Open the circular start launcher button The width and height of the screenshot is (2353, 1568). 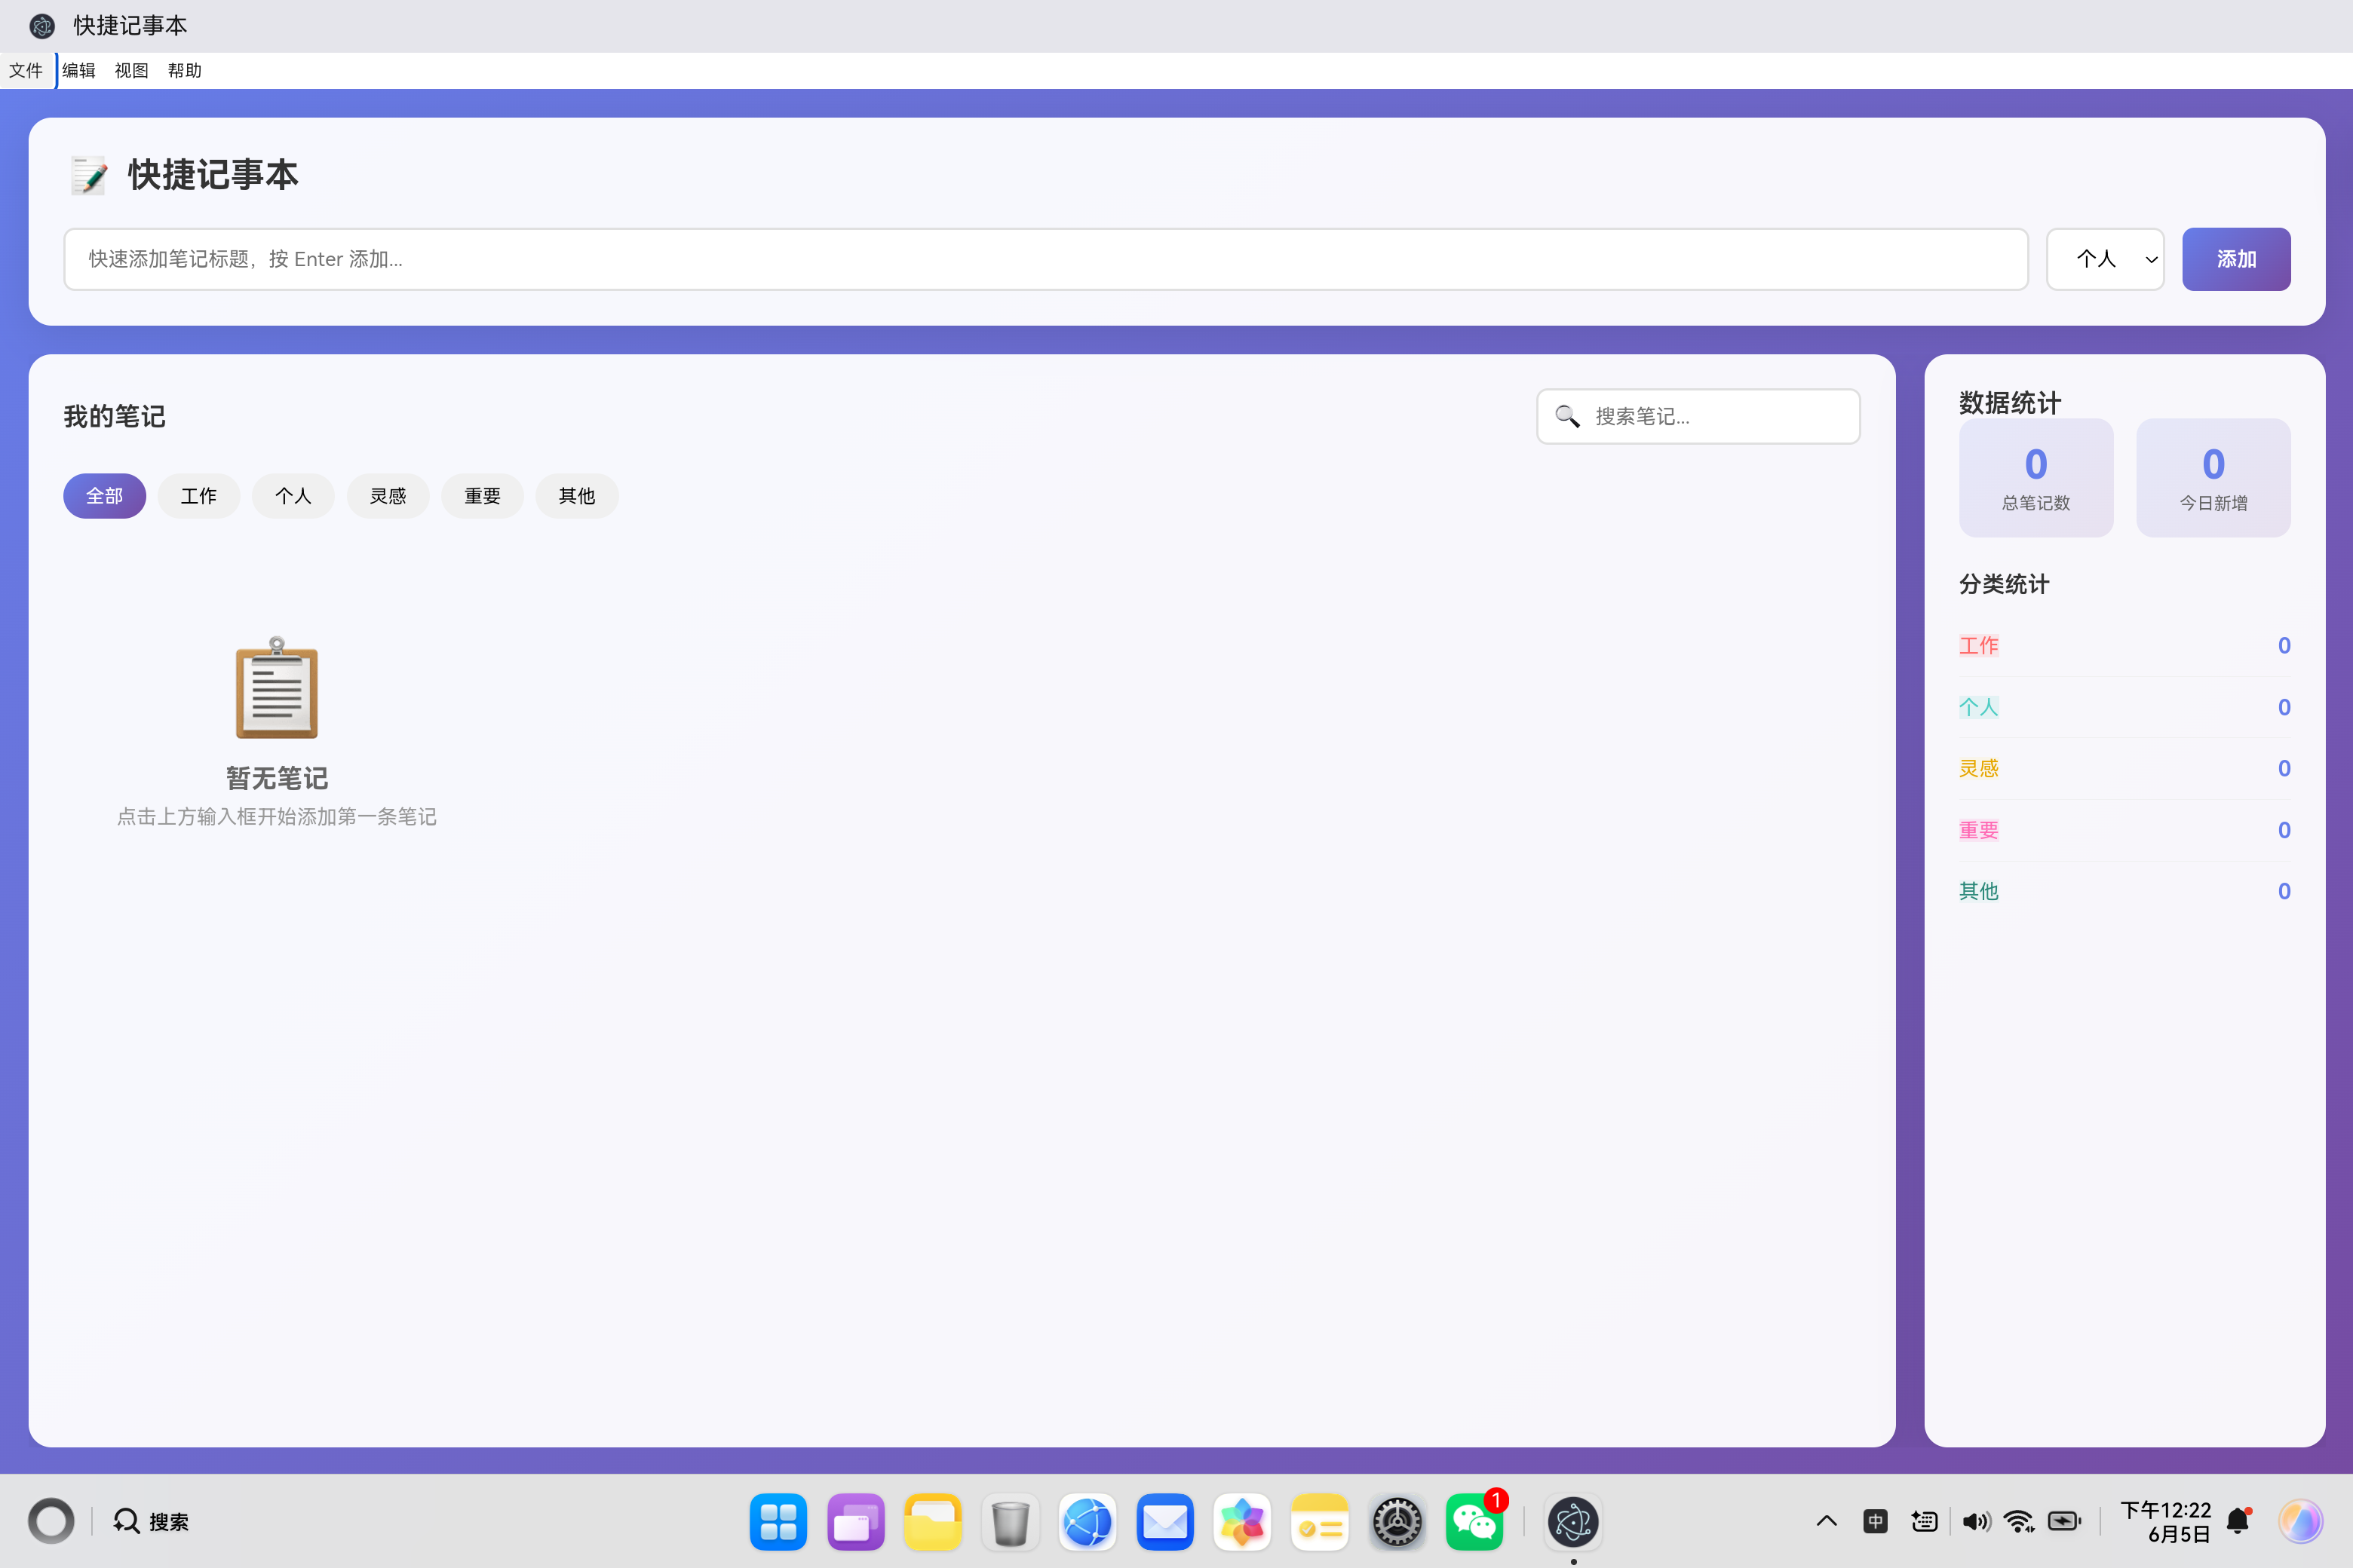tap(51, 1521)
